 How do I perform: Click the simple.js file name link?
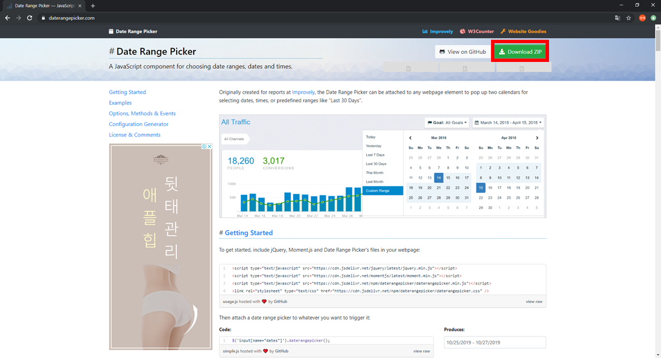[x=231, y=351]
